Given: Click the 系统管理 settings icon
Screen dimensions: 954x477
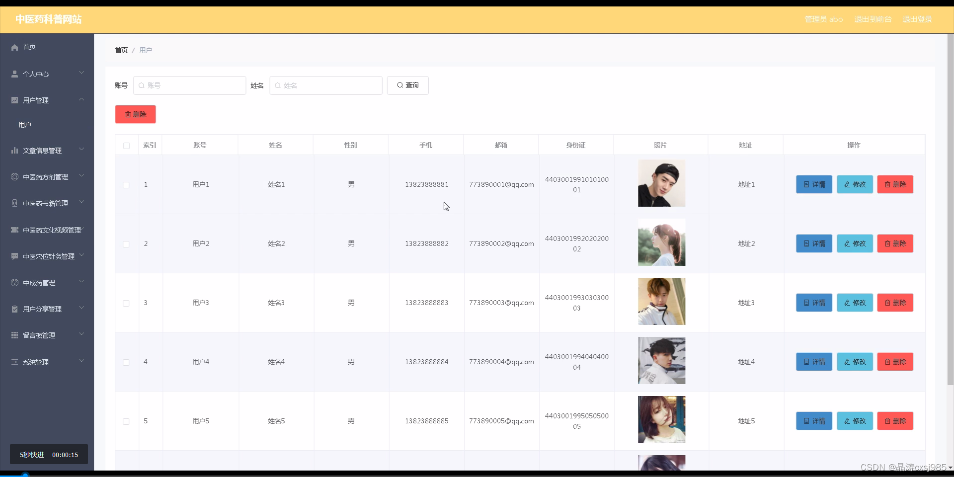Looking at the screenshot, I should coord(14,362).
